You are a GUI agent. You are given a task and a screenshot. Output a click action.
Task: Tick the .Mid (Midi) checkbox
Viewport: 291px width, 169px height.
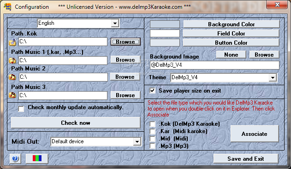click(x=152, y=139)
